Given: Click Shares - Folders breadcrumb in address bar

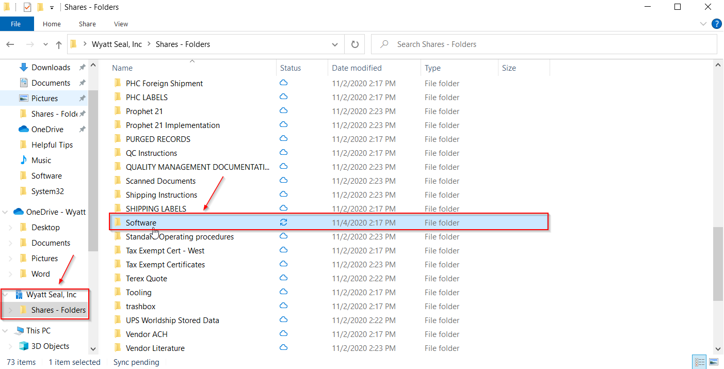Looking at the screenshot, I should (x=183, y=44).
